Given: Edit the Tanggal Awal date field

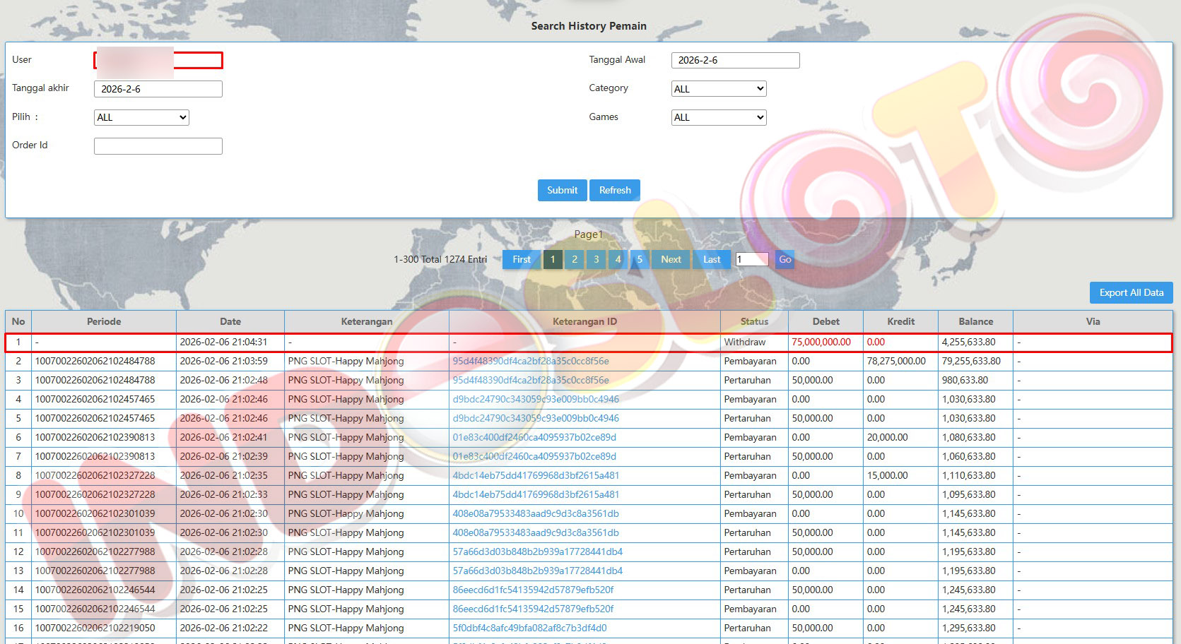Looking at the screenshot, I should 735,60.
